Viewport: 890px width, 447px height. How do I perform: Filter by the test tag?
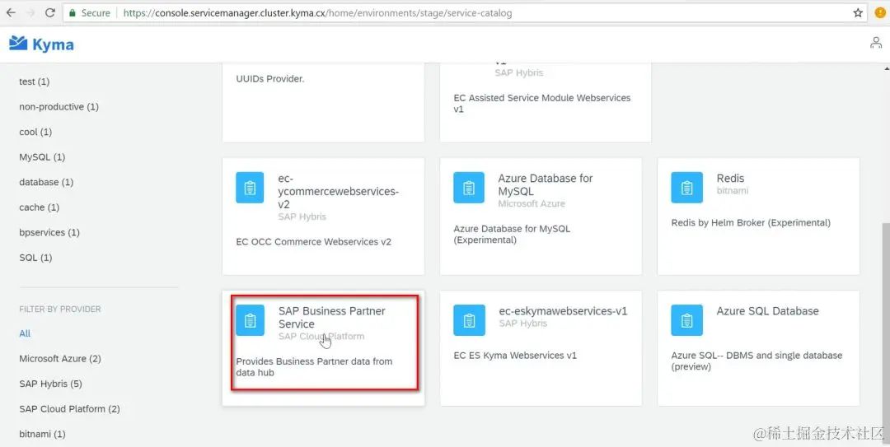pos(34,81)
